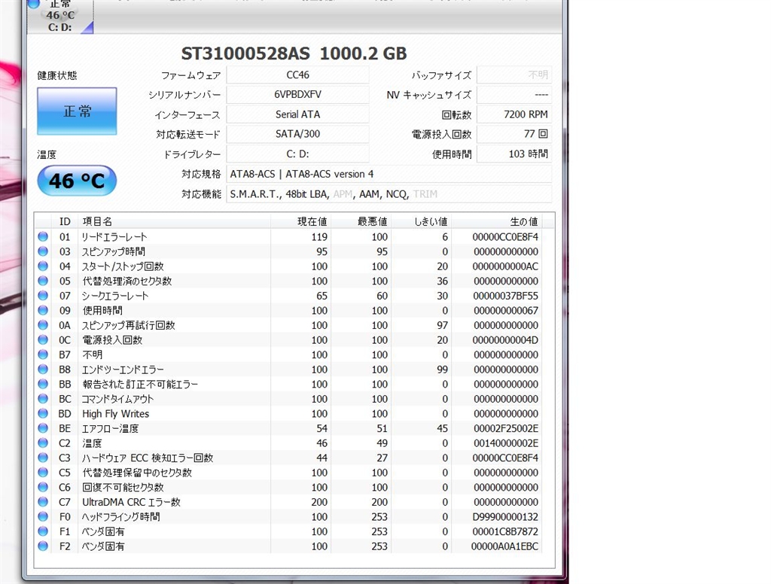Click the 46 °C temperature indicator
771x584 pixels.
tap(76, 181)
